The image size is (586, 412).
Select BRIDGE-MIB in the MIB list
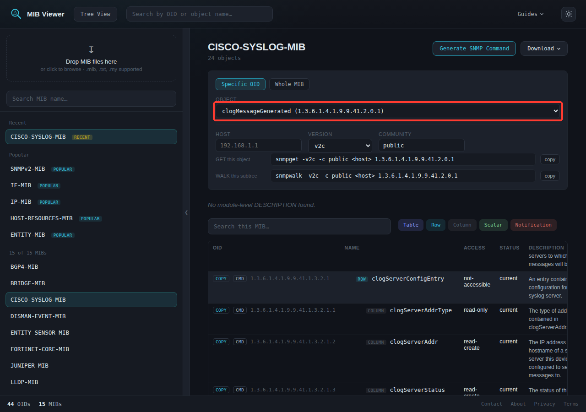point(91,283)
